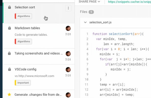The height and width of the screenshot is (98, 151).
Task: Open the Selection sort three-dot options menu
Action: [68, 8]
